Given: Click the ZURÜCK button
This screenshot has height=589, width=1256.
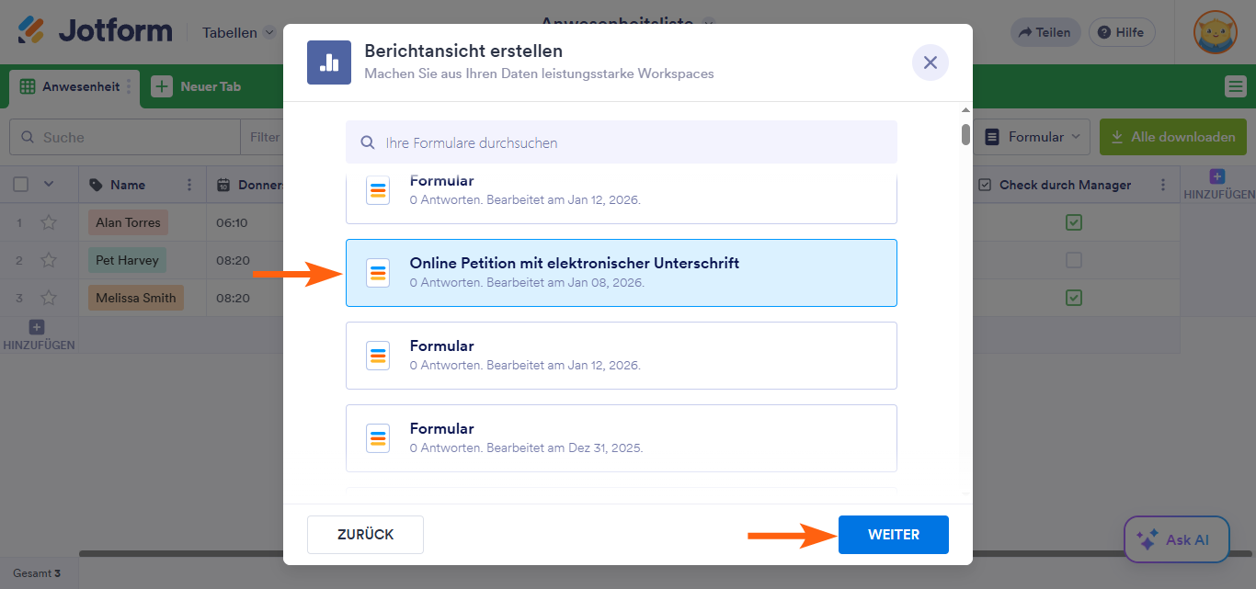Looking at the screenshot, I should [x=365, y=534].
